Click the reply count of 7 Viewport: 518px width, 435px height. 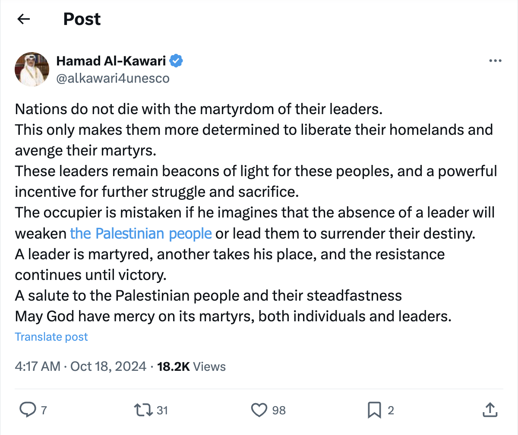coord(44,410)
